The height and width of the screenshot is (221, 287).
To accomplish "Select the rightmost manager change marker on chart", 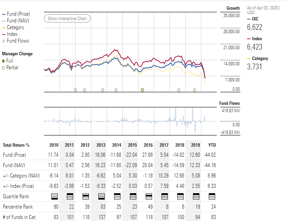I will tap(194, 90).
